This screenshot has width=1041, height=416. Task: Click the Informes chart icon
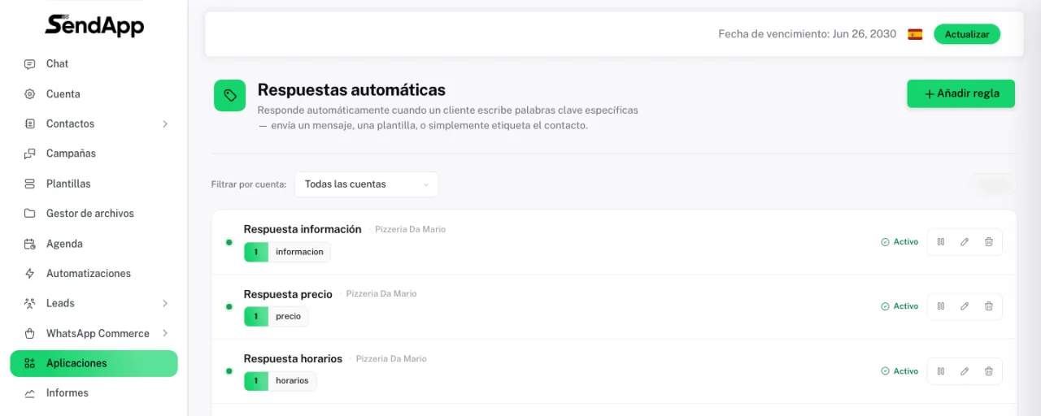[x=30, y=393]
